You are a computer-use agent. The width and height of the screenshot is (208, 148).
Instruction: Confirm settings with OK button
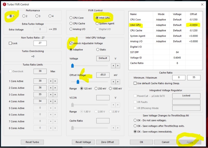141,142
